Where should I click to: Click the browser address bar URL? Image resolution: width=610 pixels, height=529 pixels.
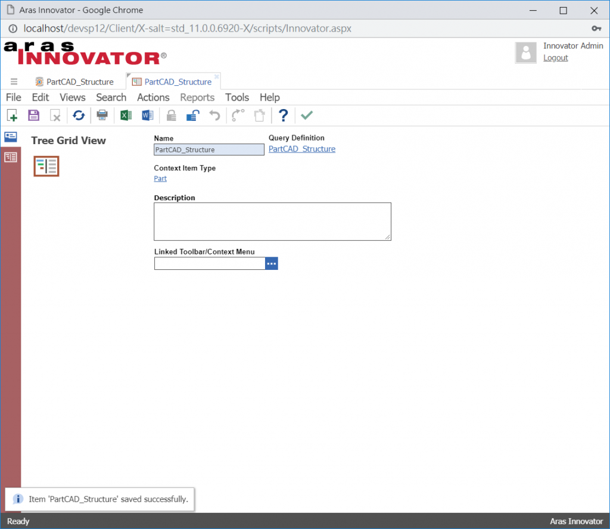[187, 29]
